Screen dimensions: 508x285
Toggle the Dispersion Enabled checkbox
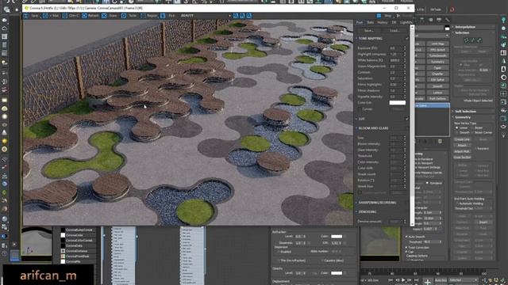point(279,252)
